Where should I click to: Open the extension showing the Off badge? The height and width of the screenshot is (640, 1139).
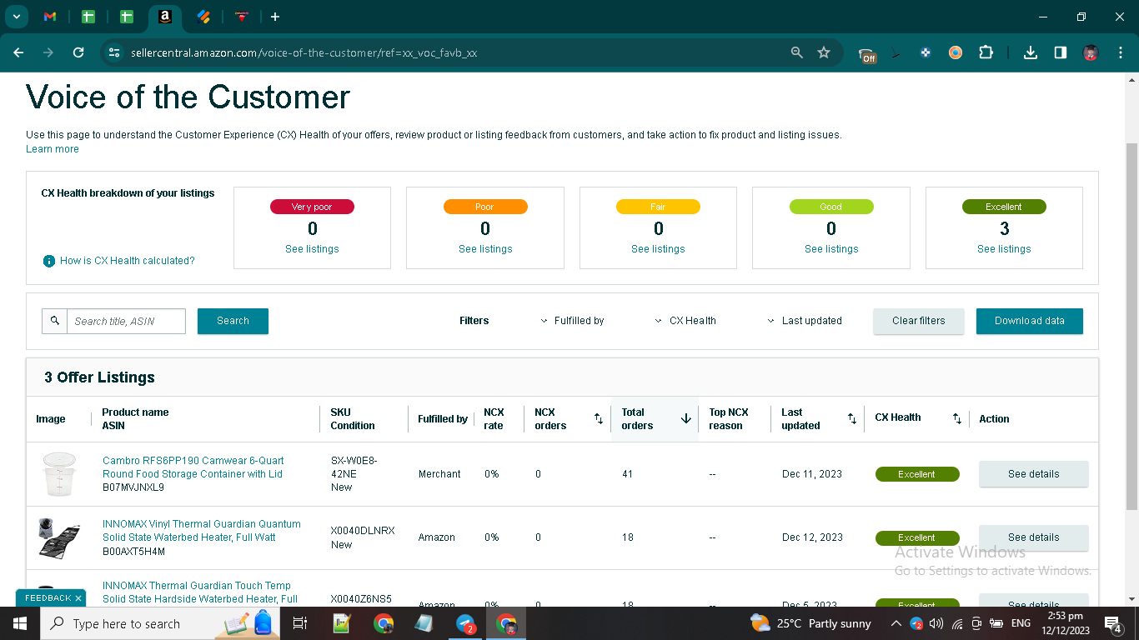tap(867, 54)
